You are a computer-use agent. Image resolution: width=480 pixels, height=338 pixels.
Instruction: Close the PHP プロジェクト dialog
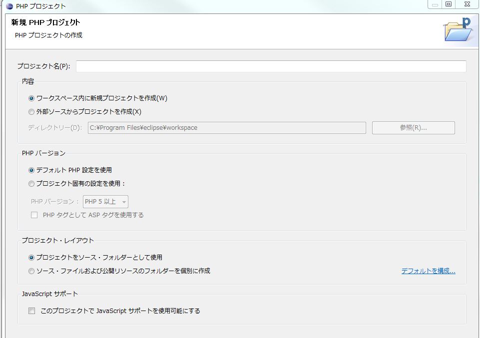pyautogui.click(x=467, y=4)
